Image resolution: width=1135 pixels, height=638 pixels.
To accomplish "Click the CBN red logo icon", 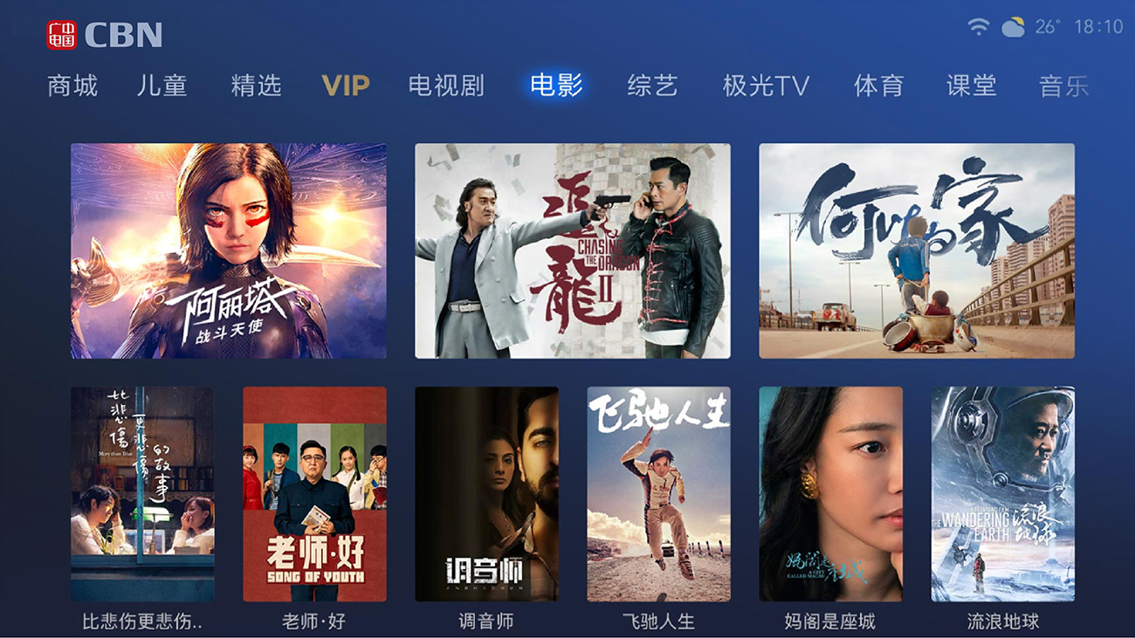I will point(62,34).
